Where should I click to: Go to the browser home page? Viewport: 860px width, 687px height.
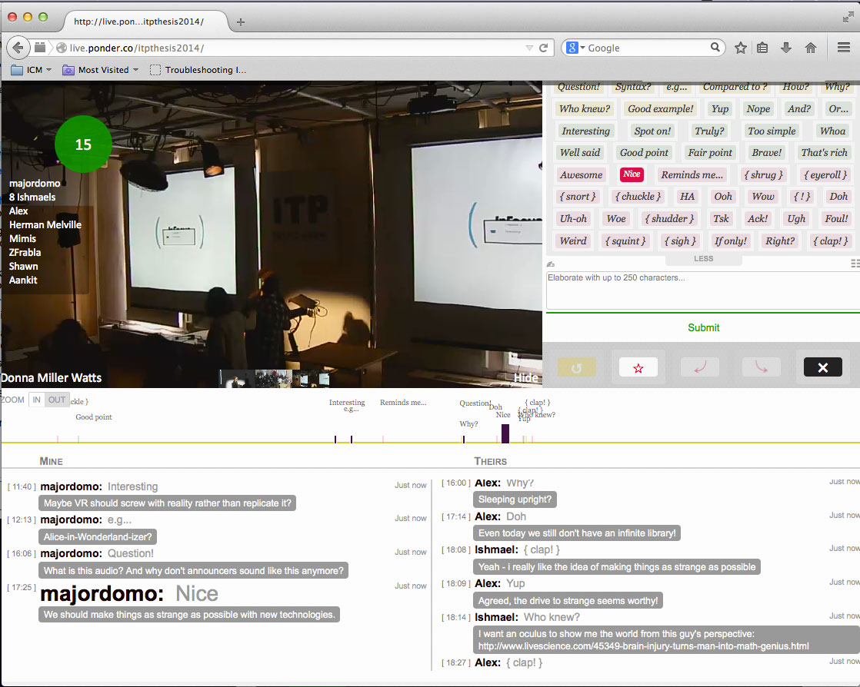coord(810,48)
